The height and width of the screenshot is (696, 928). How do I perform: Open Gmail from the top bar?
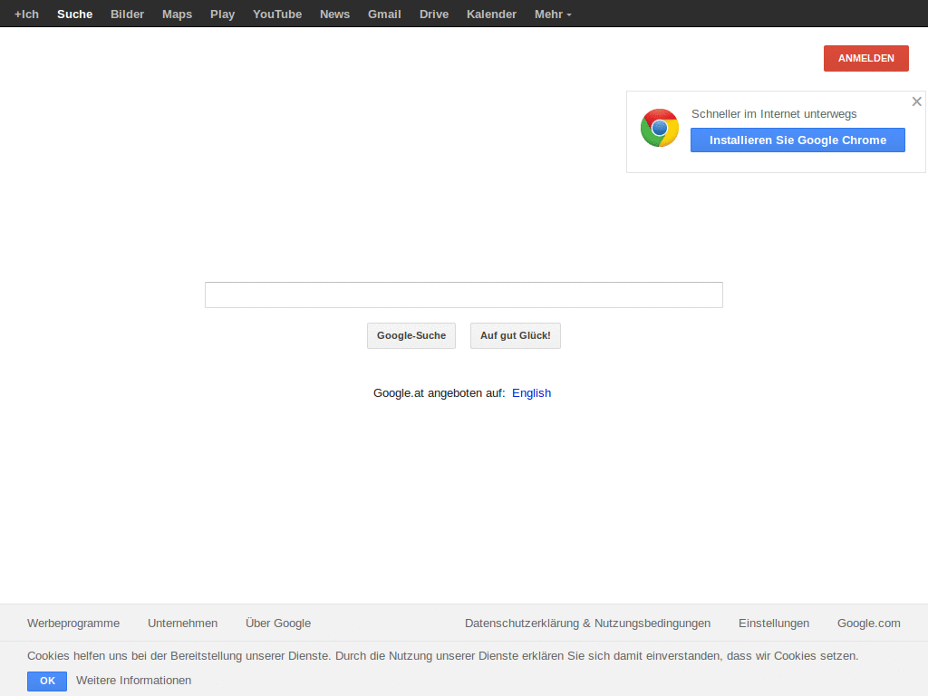(x=384, y=14)
